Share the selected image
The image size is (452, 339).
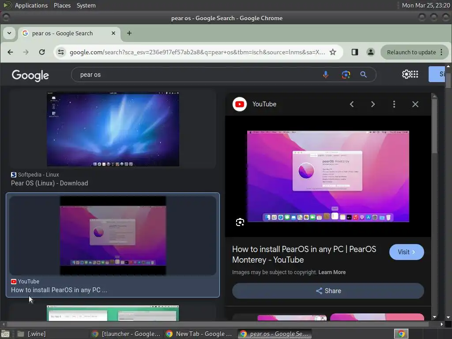click(328, 291)
